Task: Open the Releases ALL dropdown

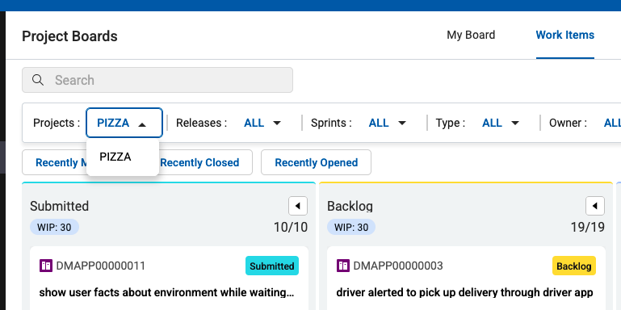Action: point(262,124)
